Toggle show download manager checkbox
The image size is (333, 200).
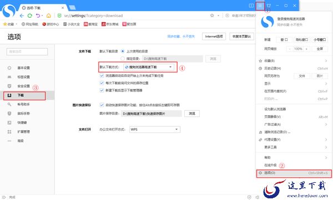click(102, 90)
